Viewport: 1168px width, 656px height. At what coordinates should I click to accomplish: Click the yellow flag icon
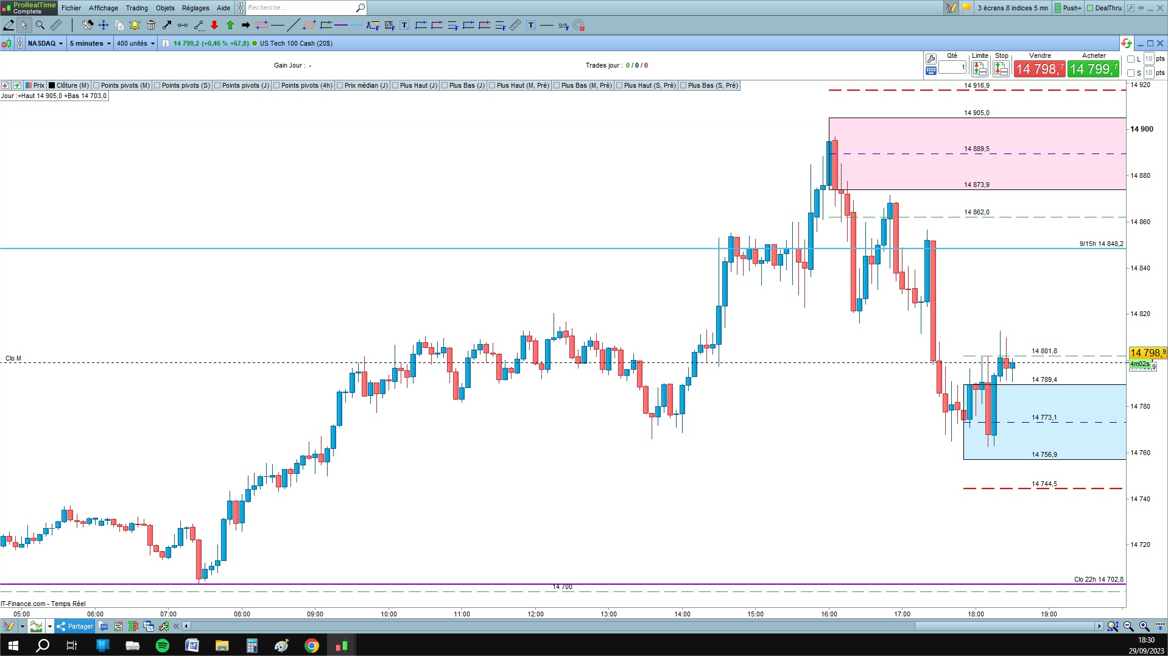966,8
